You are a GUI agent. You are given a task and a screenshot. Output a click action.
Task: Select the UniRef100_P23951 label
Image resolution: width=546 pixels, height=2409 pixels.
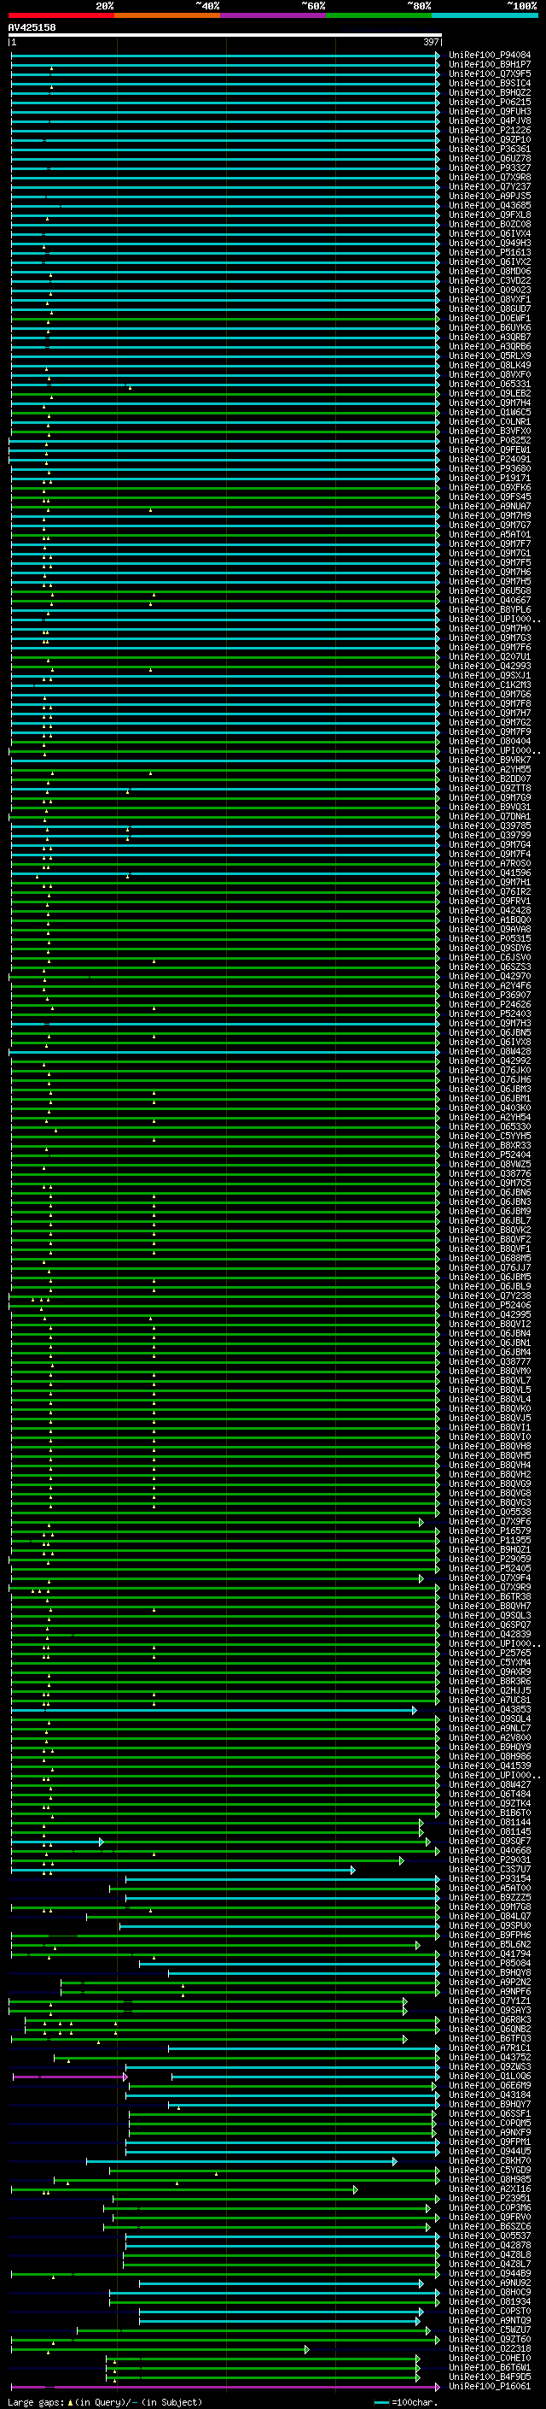(490, 2199)
